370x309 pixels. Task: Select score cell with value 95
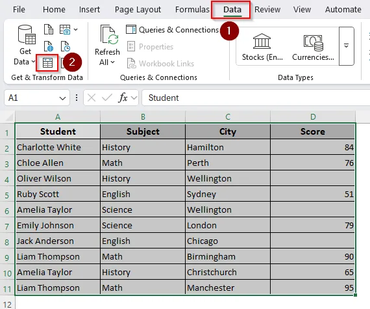(313, 288)
